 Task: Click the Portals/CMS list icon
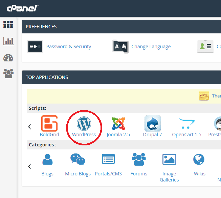pyautogui.click(x=108, y=159)
